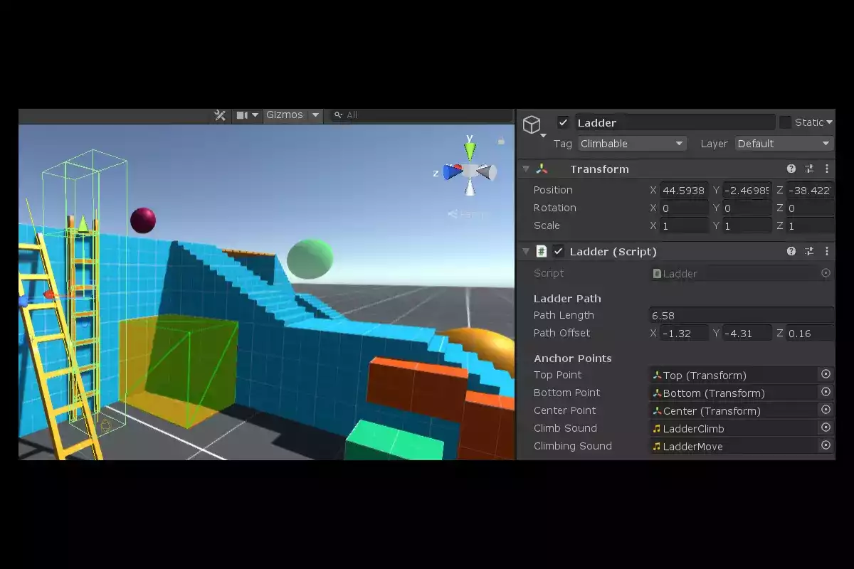Open Ladder (Script) help reference
The width and height of the screenshot is (854, 569).
click(791, 251)
